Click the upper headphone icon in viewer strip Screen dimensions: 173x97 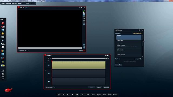84,20
